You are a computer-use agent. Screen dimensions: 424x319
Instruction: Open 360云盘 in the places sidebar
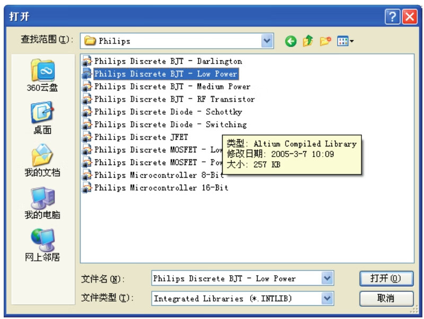tap(42, 76)
